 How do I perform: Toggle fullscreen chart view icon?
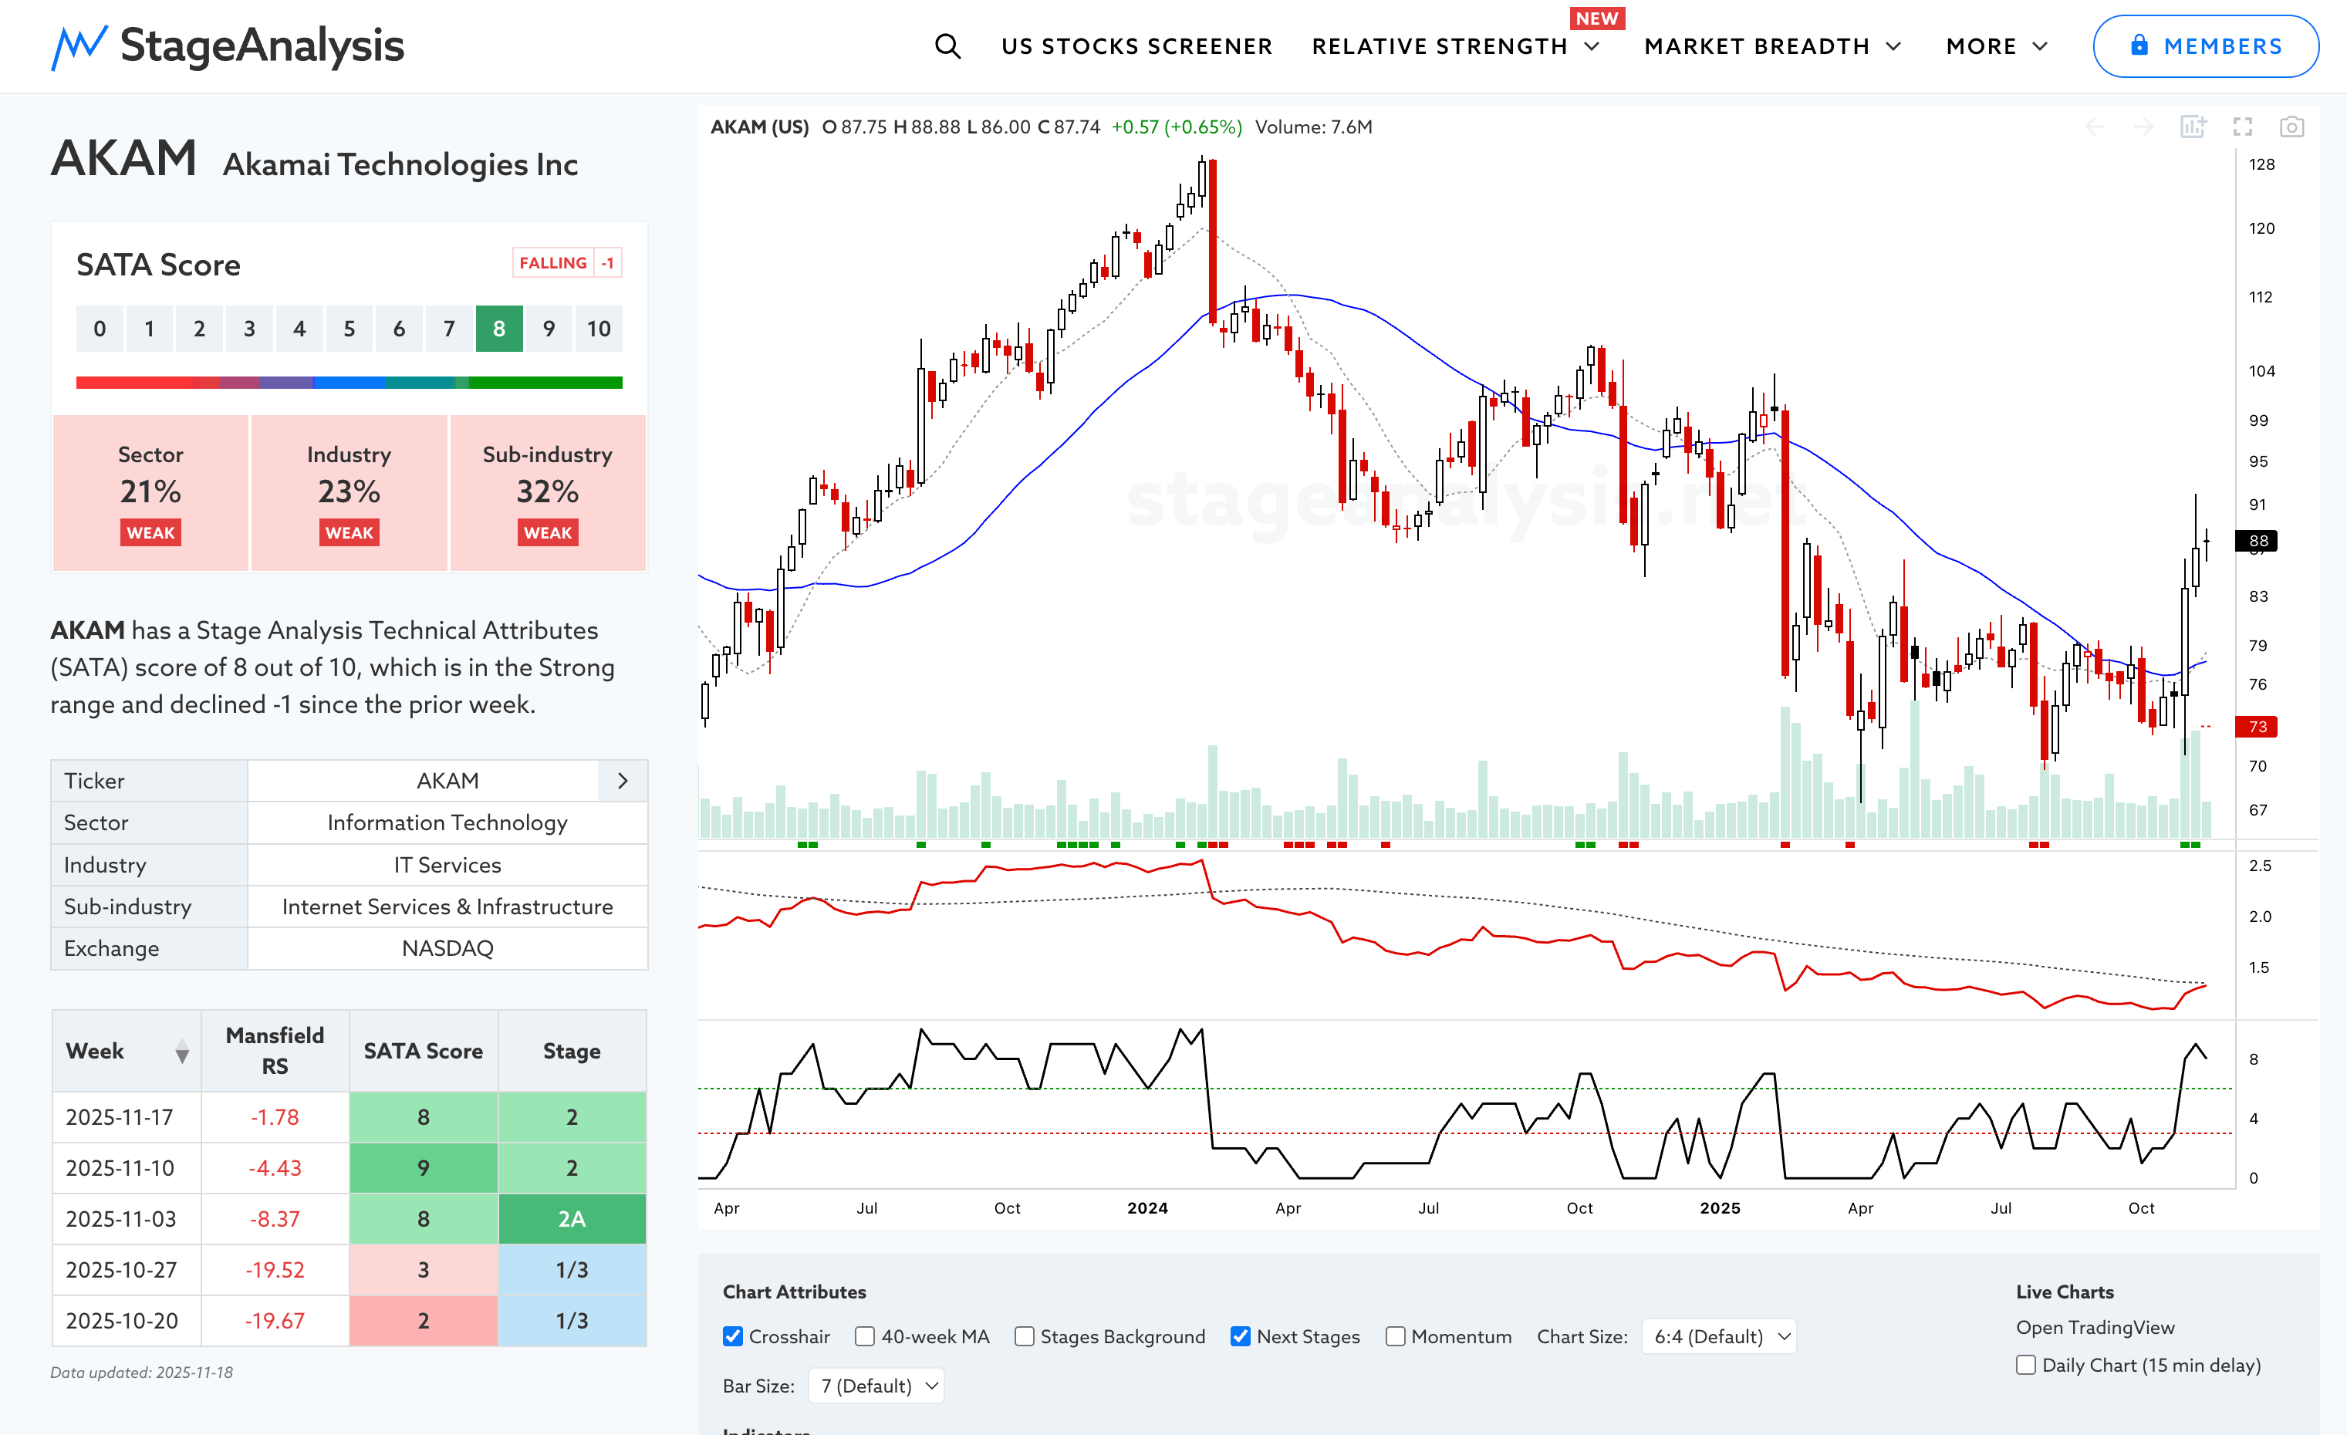(2242, 127)
